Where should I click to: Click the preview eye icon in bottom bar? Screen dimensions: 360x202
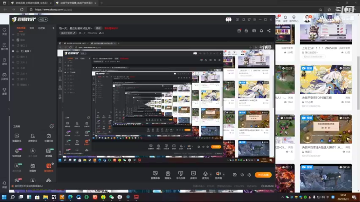click(x=242, y=175)
